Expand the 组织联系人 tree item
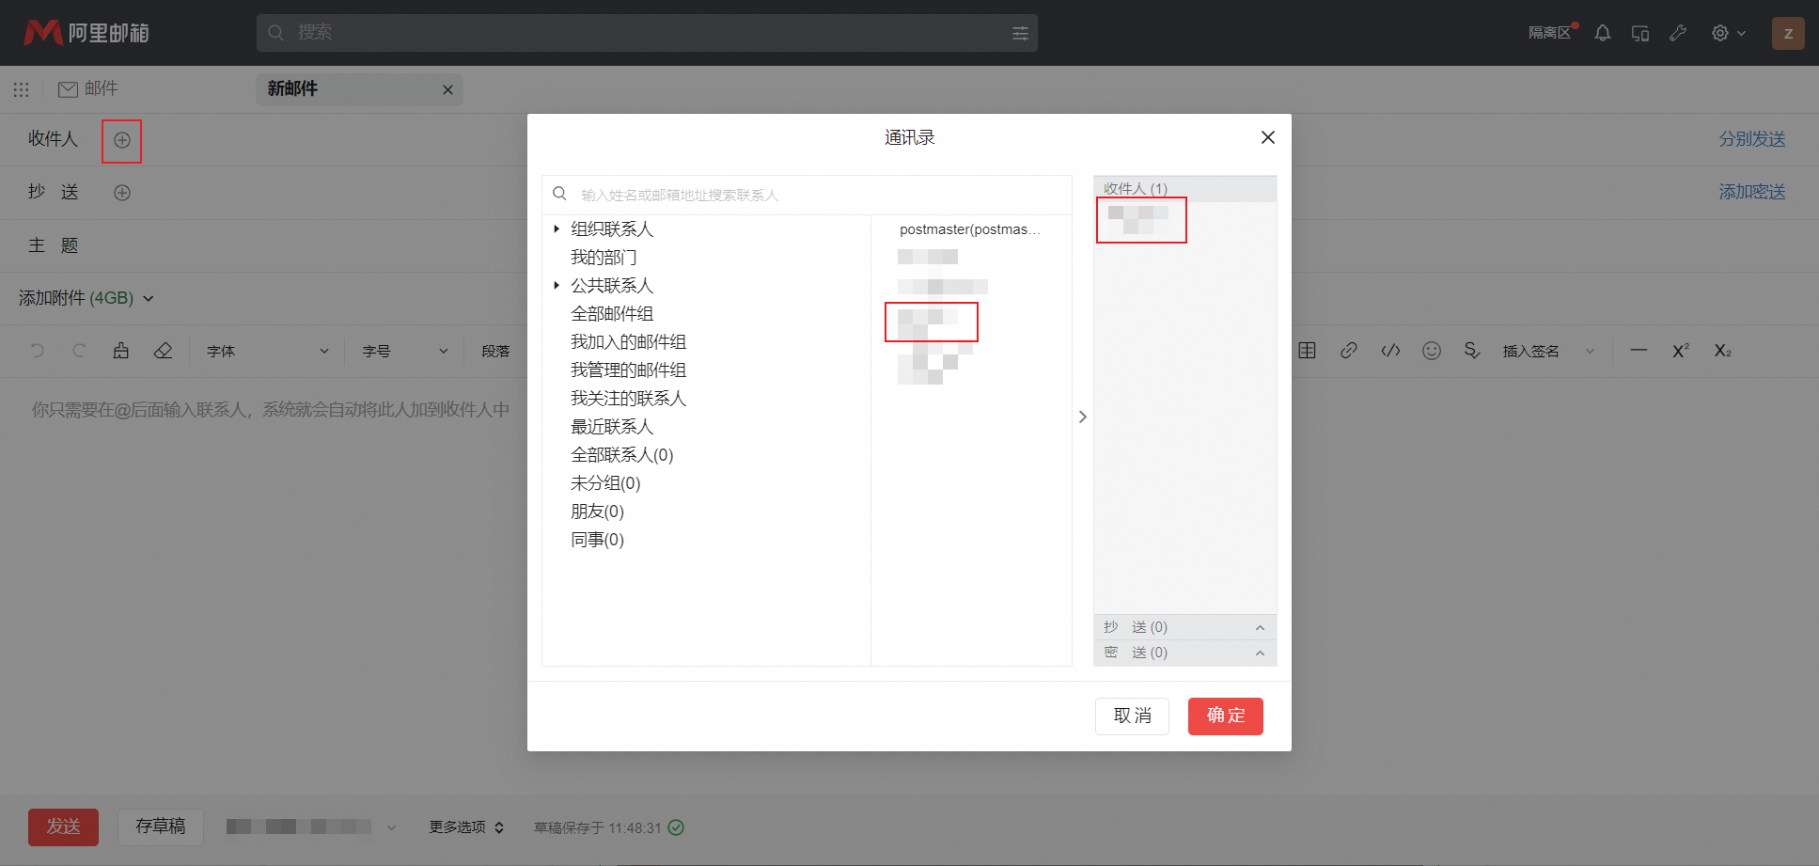This screenshot has height=866, width=1819. pyautogui.click(x=557, y=228)
